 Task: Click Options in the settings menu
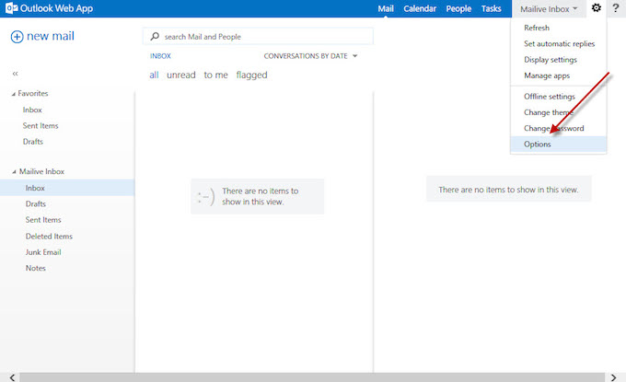pyautogui.click(x=558, y=145)
